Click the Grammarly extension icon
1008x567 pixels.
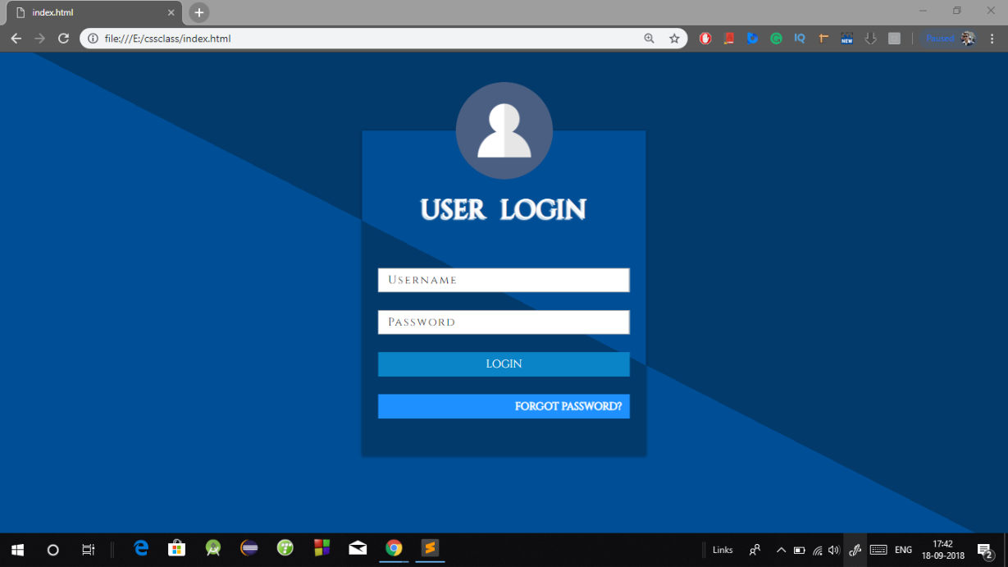776,38
